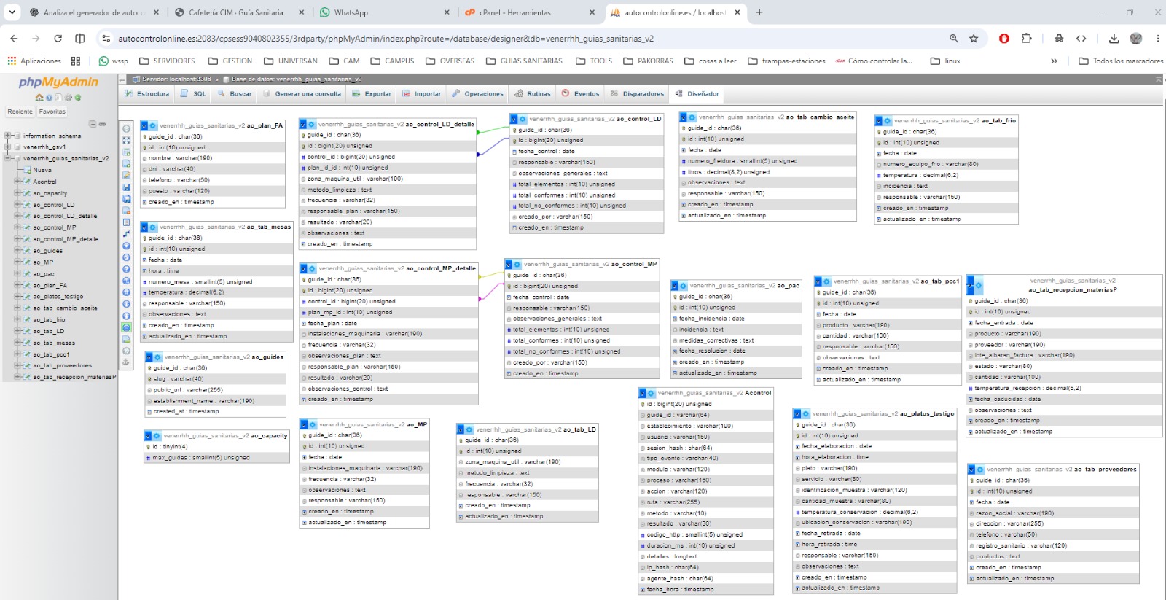Screen dimensions: 1166x600
Task: Toggle the highlighted relationship lines button
Action: pos(126,327)
